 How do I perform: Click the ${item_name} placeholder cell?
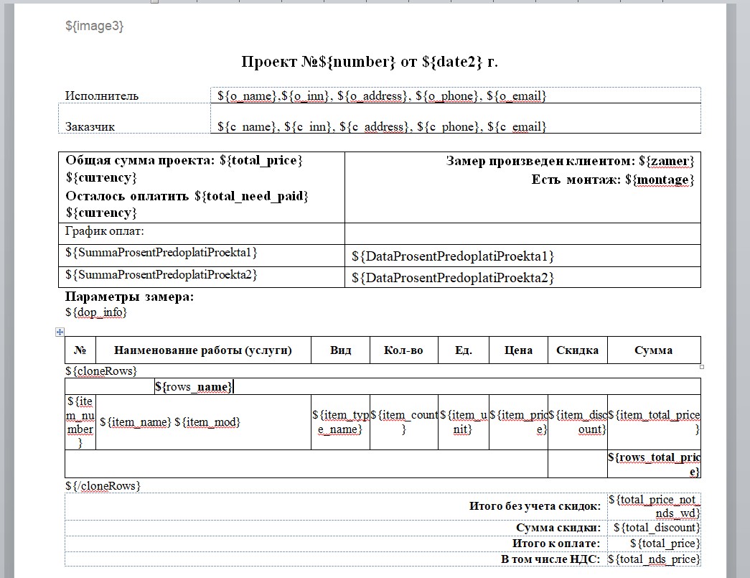(136, 421)
